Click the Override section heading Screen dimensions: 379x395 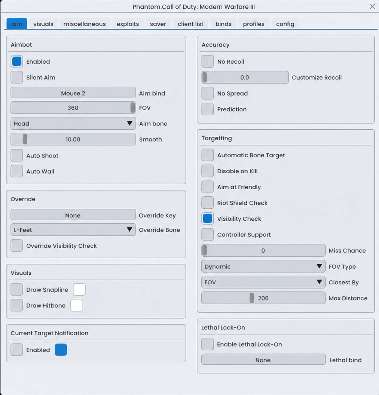[23, 199]
